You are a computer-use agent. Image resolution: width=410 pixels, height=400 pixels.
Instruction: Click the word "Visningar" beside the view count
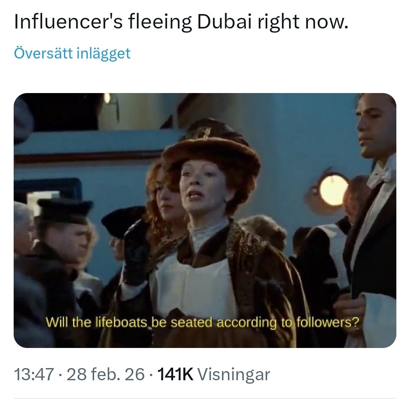[234, 375]
